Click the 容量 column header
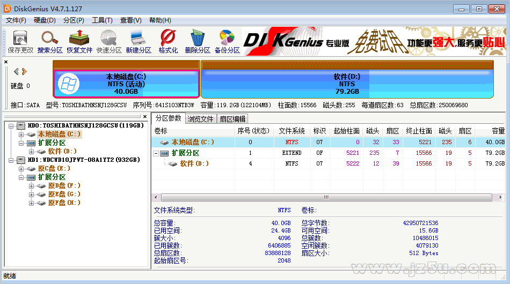The width and height of the screenshot is (510, 284). [x=492, y=131]
